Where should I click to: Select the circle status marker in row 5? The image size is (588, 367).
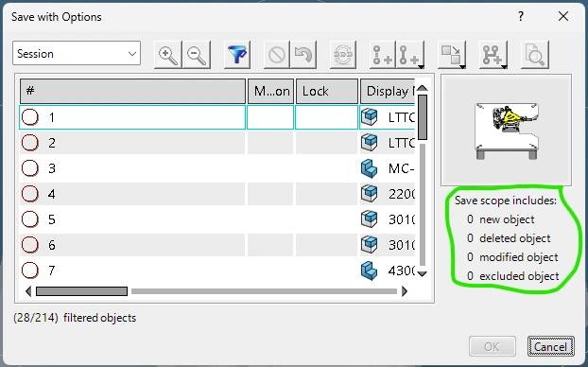30,219
